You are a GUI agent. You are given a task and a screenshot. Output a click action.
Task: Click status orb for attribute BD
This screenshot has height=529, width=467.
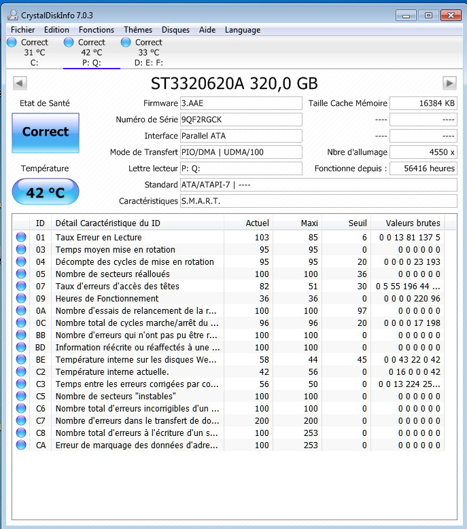[21, 347]
